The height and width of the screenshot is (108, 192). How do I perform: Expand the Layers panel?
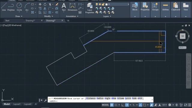pos(107,16)
